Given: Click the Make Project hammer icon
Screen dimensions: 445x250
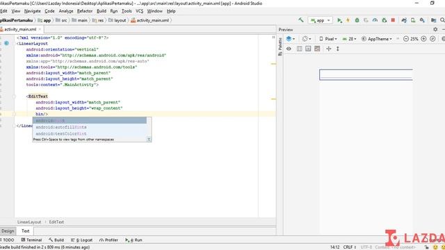Looking at the screenshot, I should 301,20.
